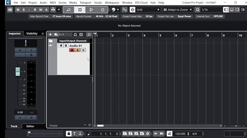Open auto-scroll settings dropdown arrow
Screen dimensions: 247x138
59,10
